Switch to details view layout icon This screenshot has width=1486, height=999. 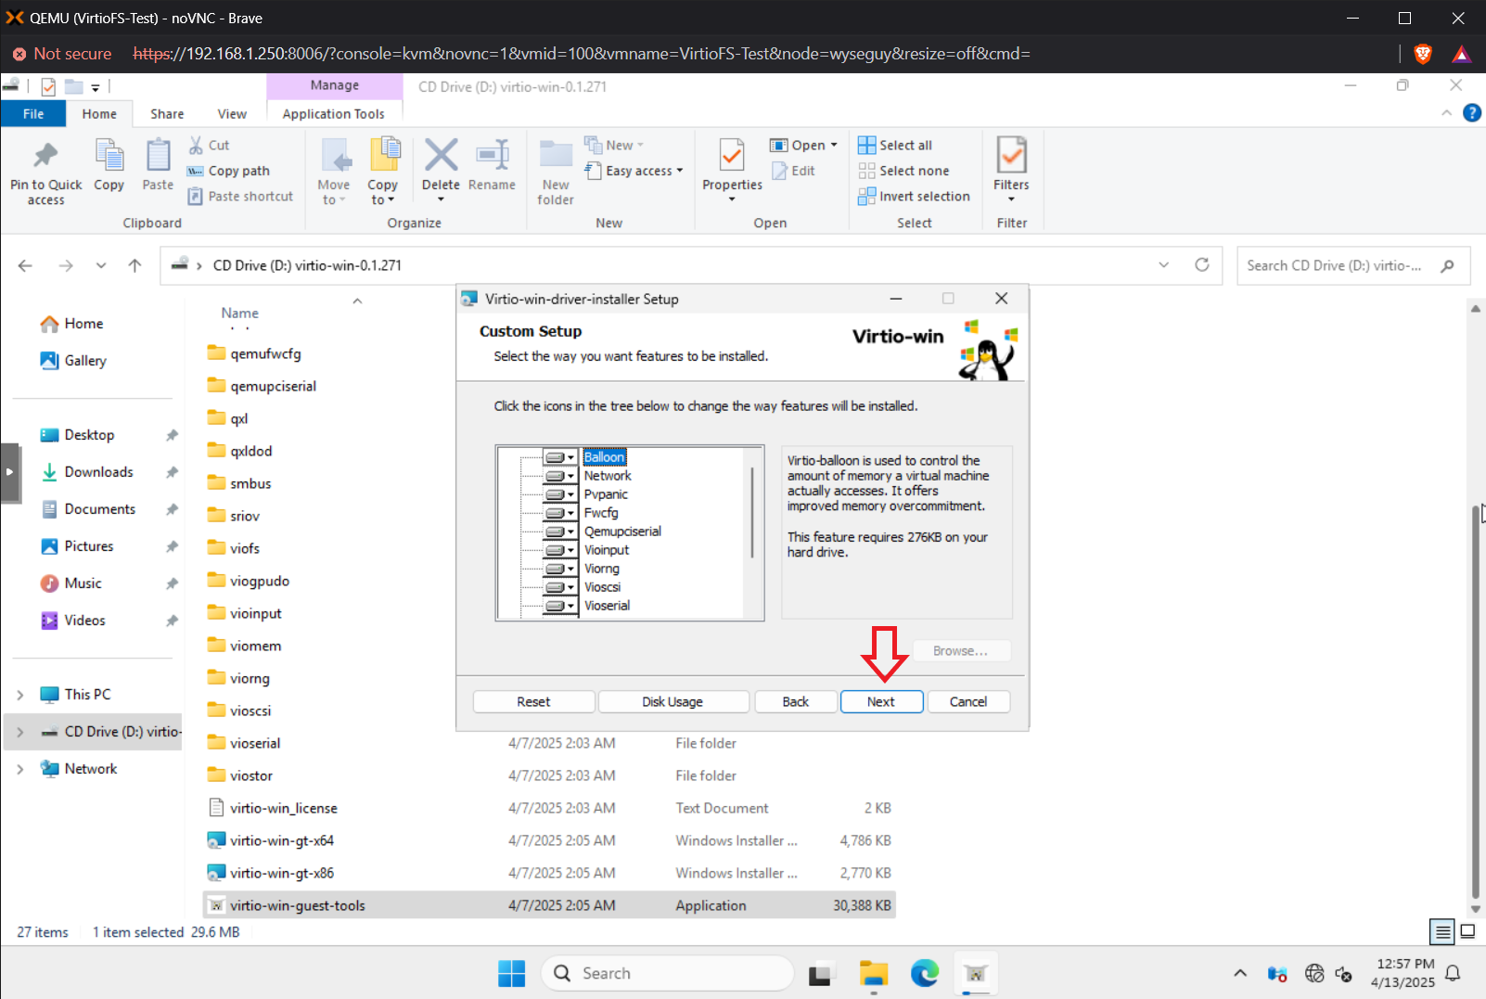point(1442,931)
